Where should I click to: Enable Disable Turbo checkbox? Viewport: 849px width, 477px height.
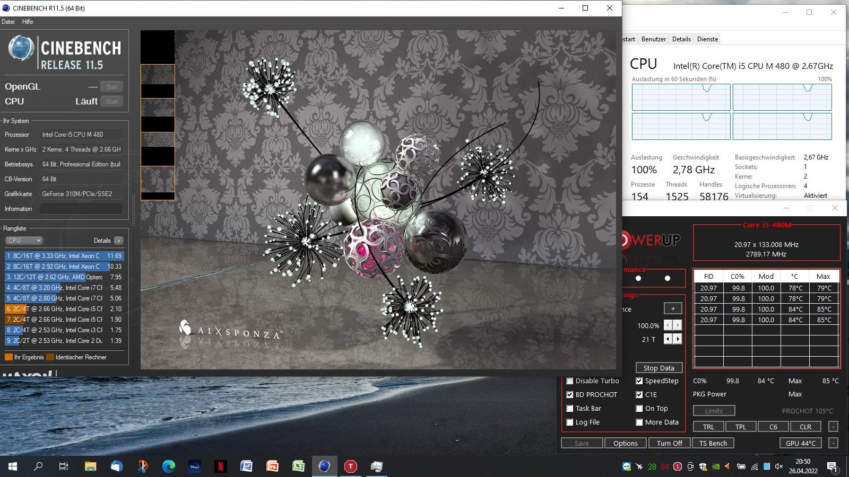570,381
